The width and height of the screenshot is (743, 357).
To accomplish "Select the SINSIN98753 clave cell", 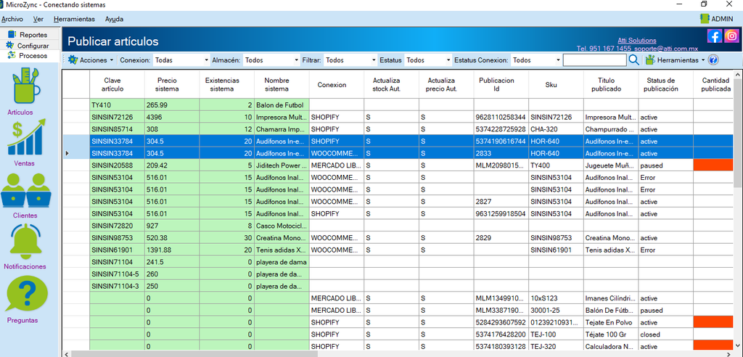I will (117, 237).
